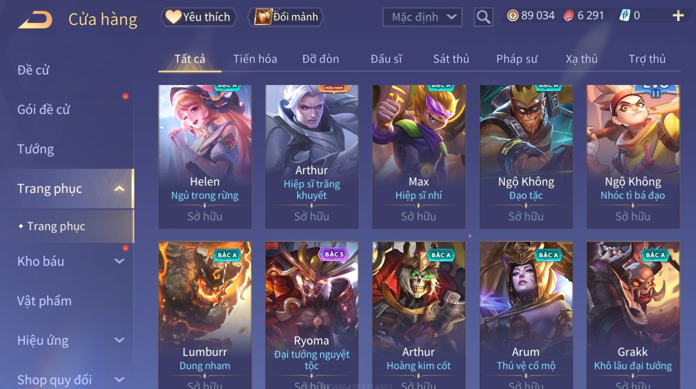Click the blue voucher currency icon

625,16
